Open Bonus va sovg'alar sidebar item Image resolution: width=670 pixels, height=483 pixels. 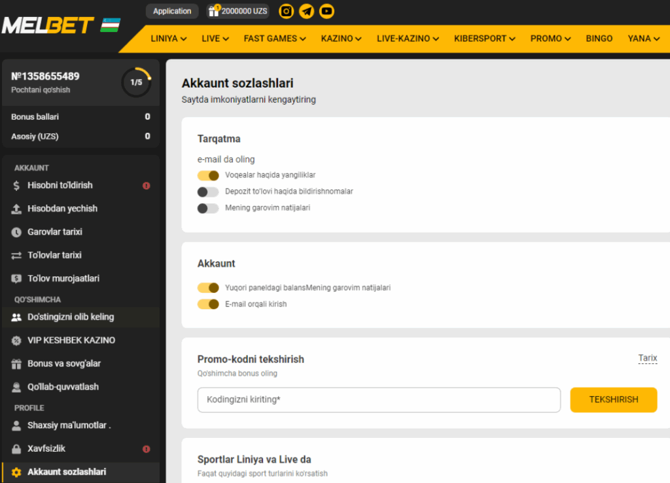[x=64, y=363]
